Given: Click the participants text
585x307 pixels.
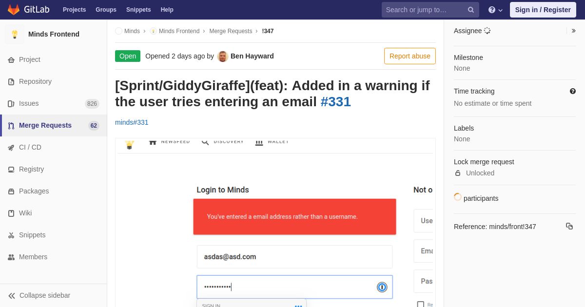Looking at the screenshot, I should 481,198.
